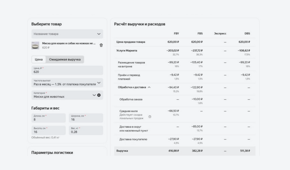Collapse the processing and delivery section
Image resolution: width=290 pixels, height=170 pixels.
tap(149, 87)
